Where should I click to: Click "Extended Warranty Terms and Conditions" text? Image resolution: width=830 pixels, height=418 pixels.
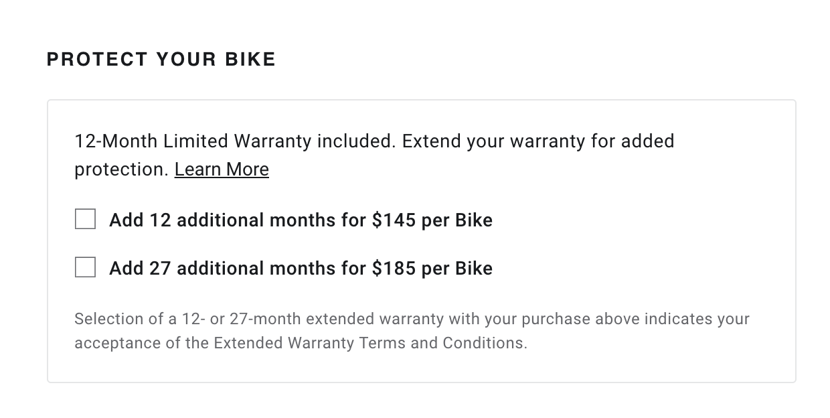click(370, 343)
